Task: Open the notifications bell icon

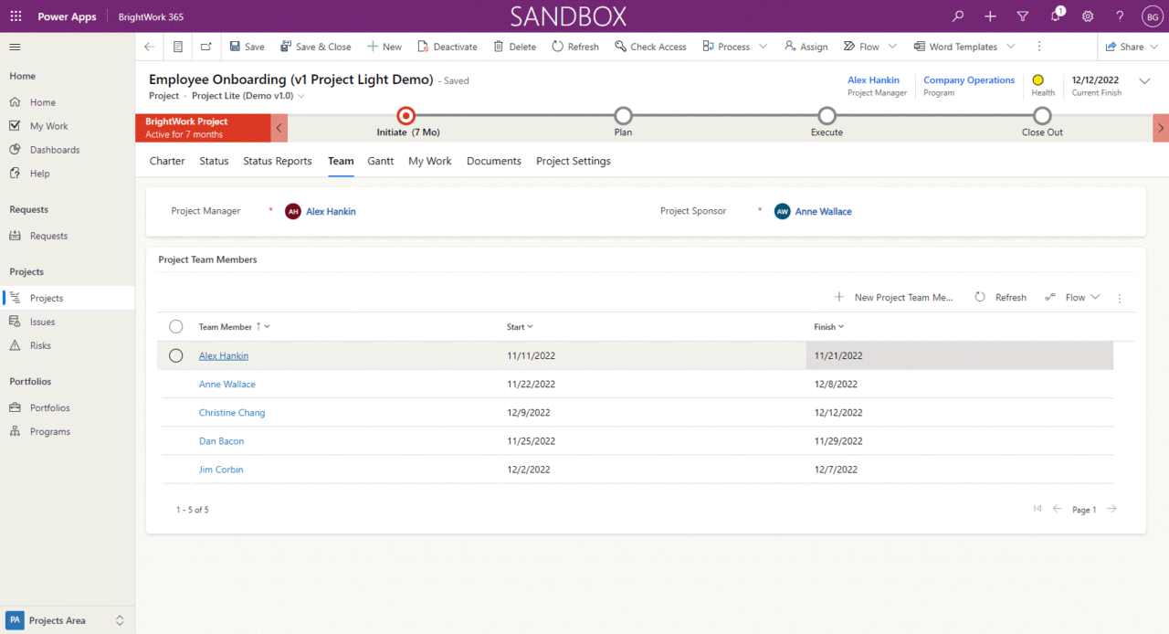Action: coord(1055,16)
